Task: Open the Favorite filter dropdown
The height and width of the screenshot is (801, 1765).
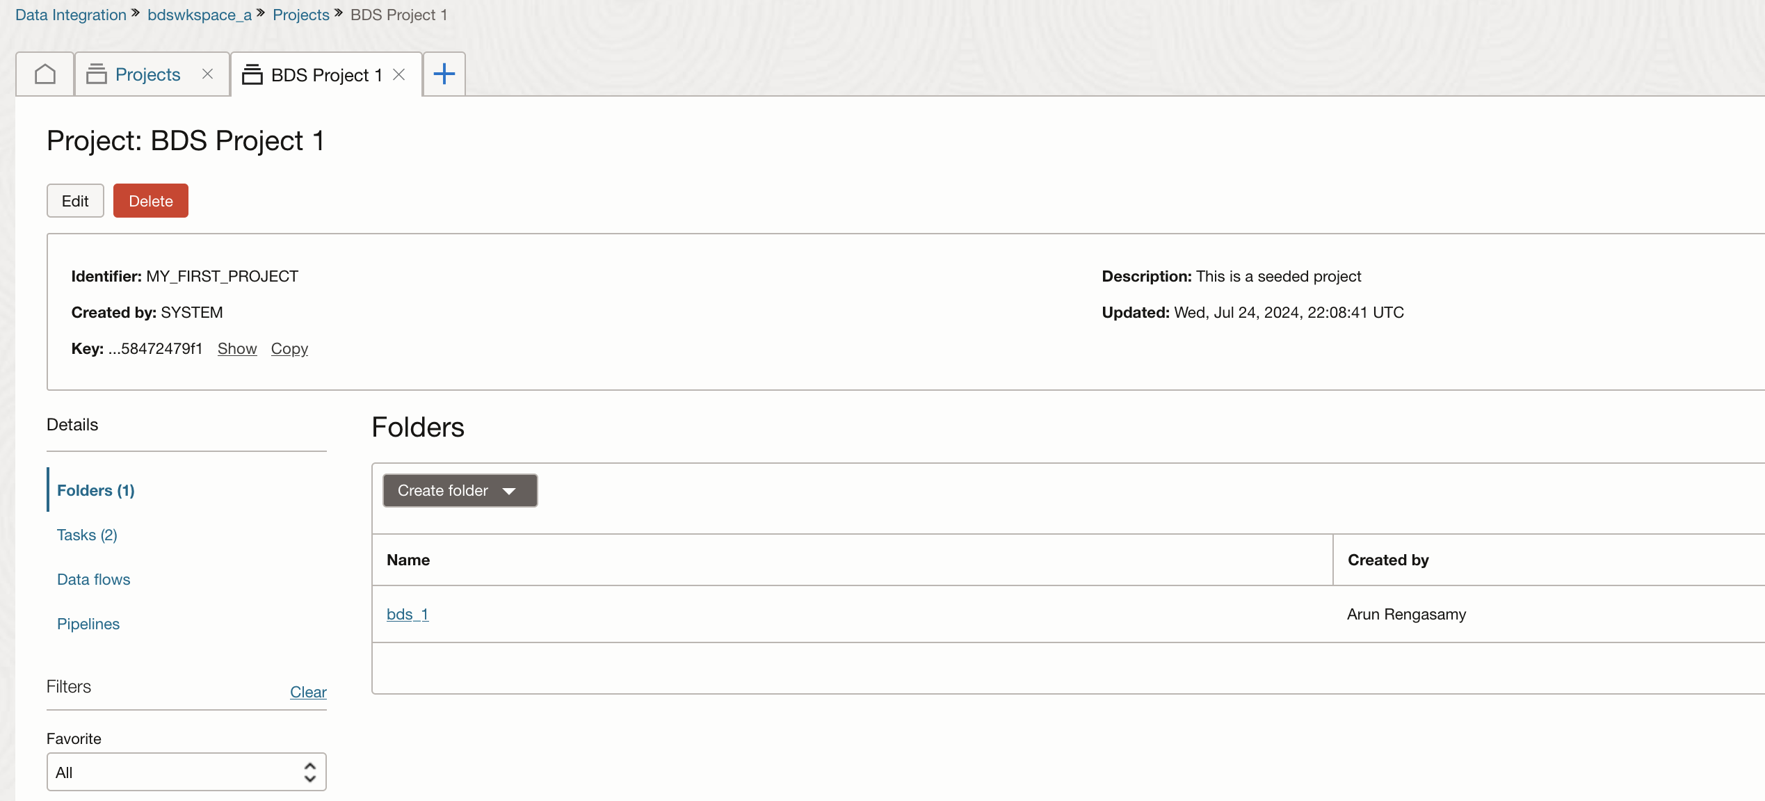Action: click(x=186, y=772)
